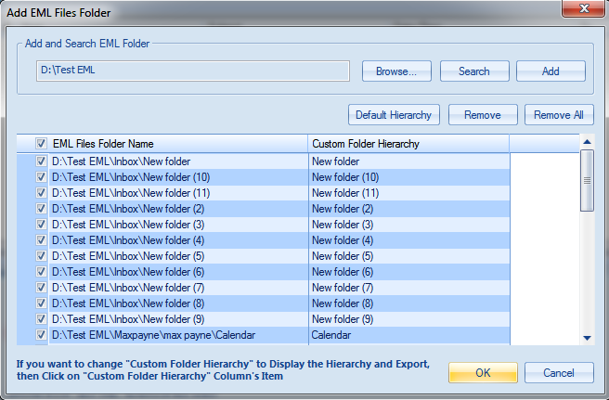This screenshot has height=400, width=609.
Task: Uncheck the Inbox\New folder (10) checkbox
Action: pos(41,177)
